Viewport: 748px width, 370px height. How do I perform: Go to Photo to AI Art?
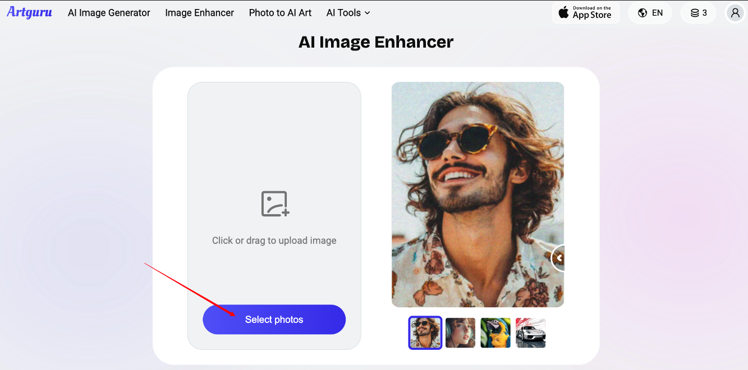(x=280, y=12)
